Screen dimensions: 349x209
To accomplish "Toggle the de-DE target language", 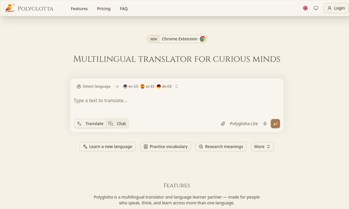I will click(164, 86).
